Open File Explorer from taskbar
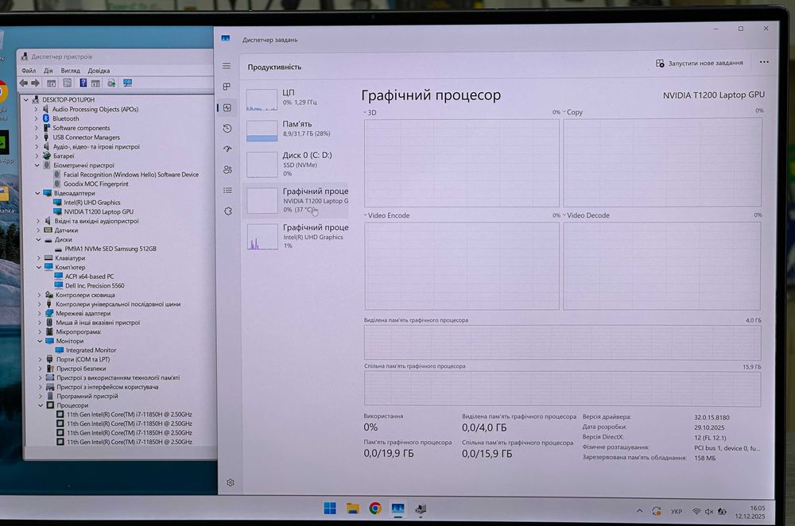Viewport: 795px width, 526px height. (x=352, y=509)
